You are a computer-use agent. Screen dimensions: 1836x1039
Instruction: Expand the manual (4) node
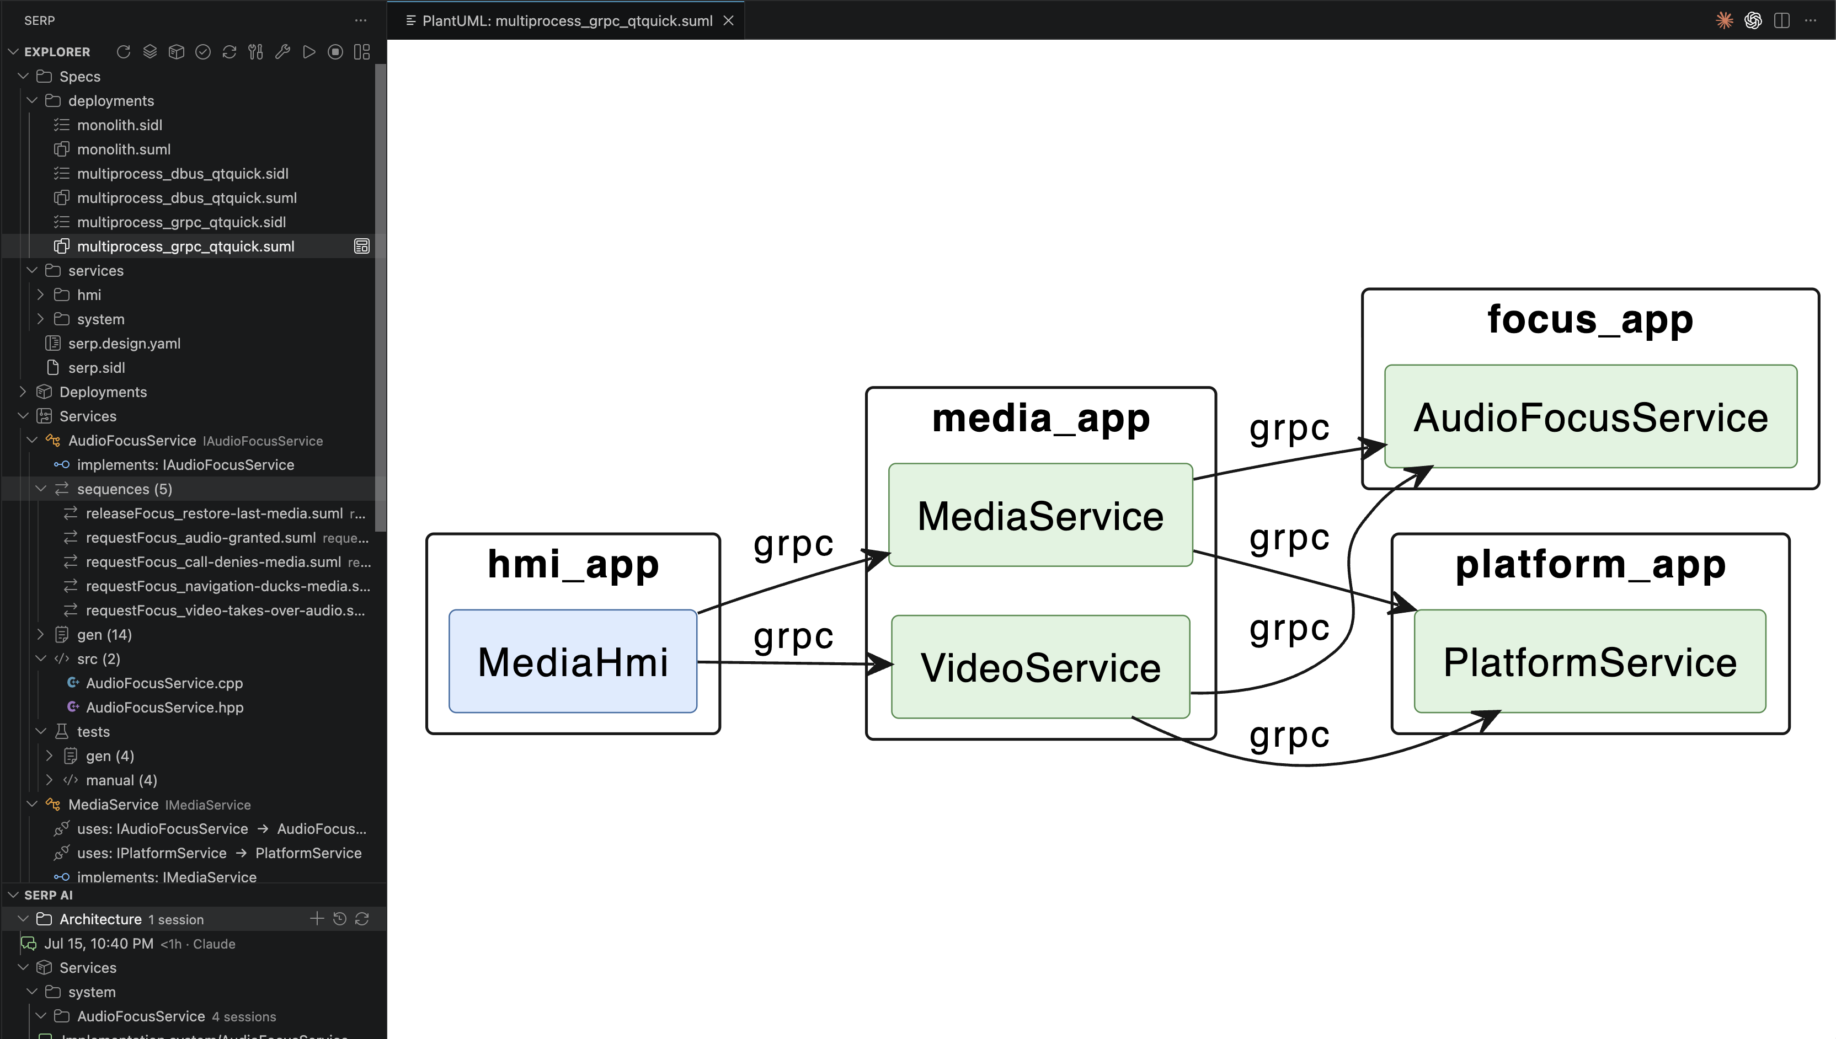49,780
